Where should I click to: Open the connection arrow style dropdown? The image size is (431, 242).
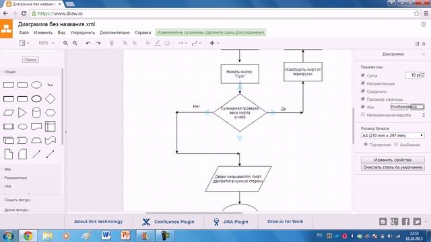click(183, 43)
